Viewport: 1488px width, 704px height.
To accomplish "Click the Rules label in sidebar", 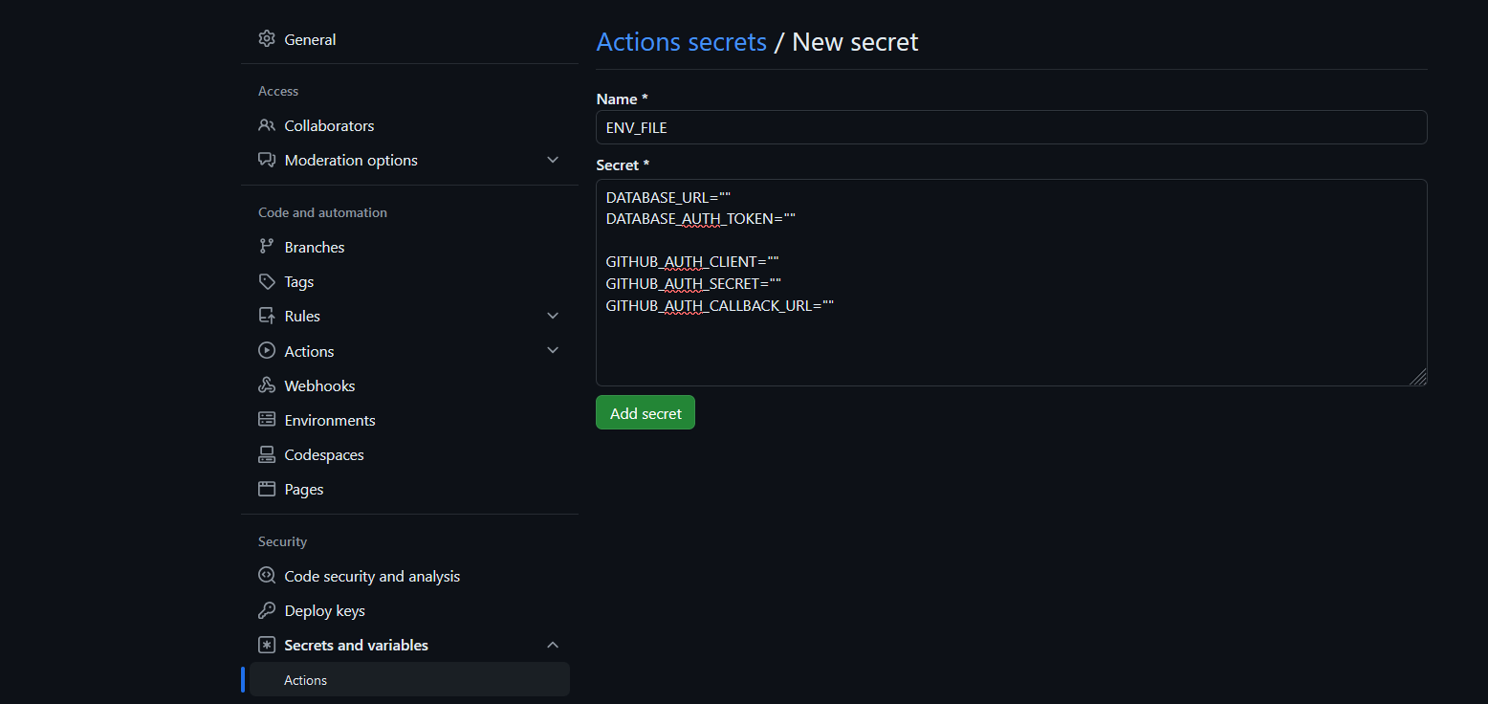I will tap(302, 316).
